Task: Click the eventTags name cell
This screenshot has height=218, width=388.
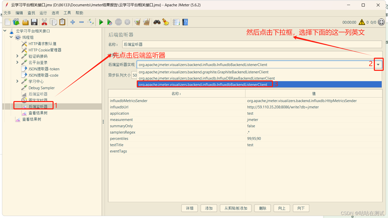Action: point(177,151)
